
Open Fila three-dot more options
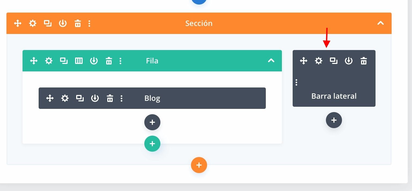click(x=120, y=61)
